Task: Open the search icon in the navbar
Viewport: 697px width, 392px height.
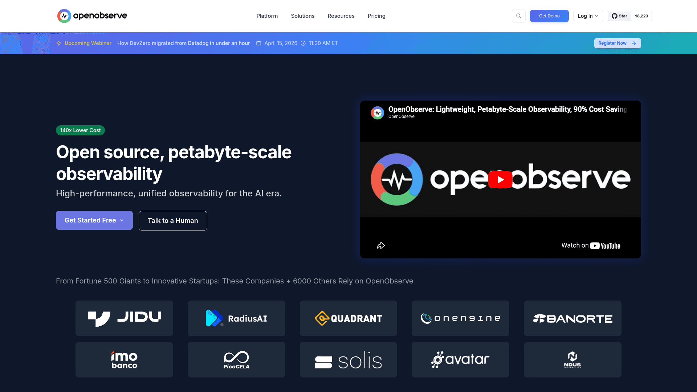Action: coord(518,16)
